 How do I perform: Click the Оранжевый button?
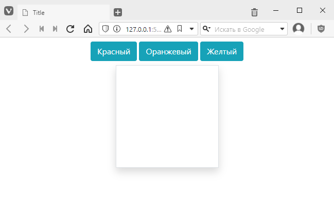coord(168,51)
